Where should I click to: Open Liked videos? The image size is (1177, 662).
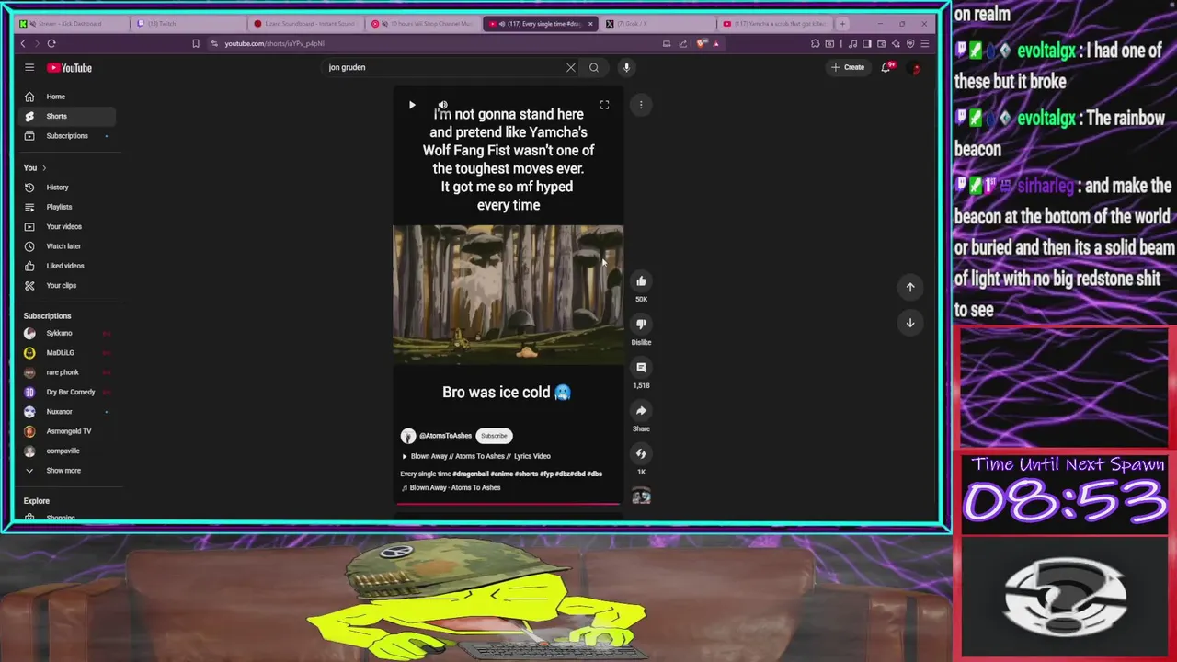click(x=66, y=266)
